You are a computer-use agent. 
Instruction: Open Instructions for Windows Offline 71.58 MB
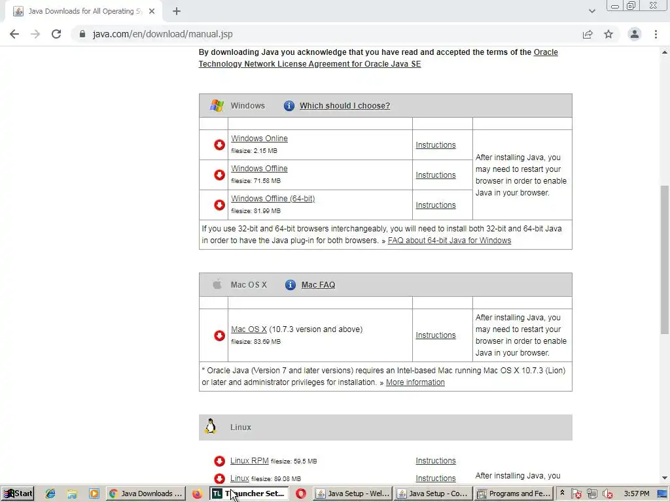(x=436, y=175)
